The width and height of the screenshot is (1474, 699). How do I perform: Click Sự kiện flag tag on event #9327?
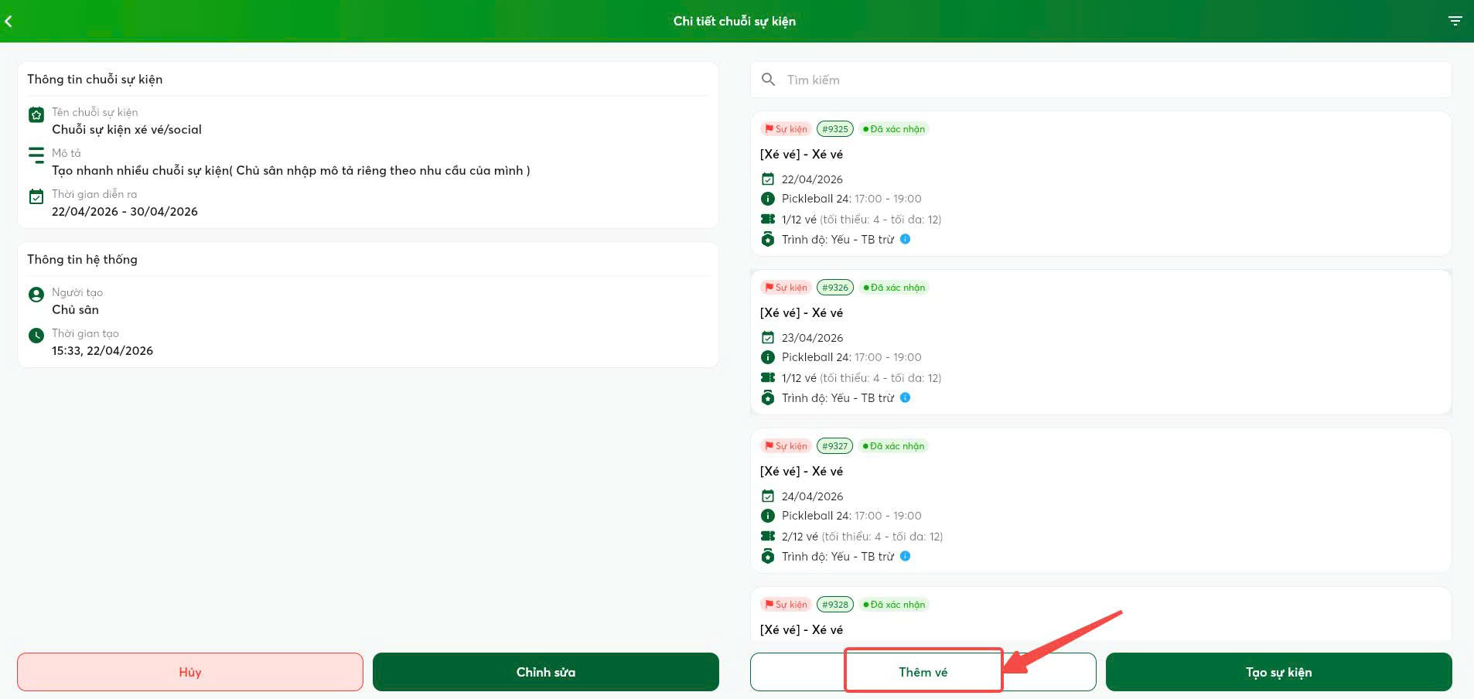coord(785,446)
